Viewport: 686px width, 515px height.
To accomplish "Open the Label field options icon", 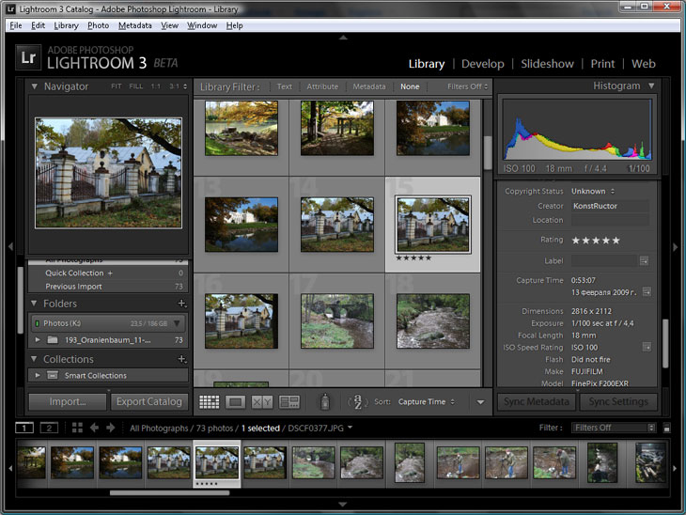I will tap(644, 260).
